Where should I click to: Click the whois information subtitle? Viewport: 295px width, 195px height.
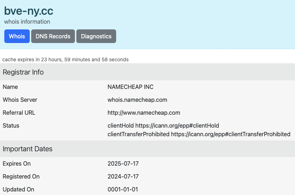click(27, 22)
